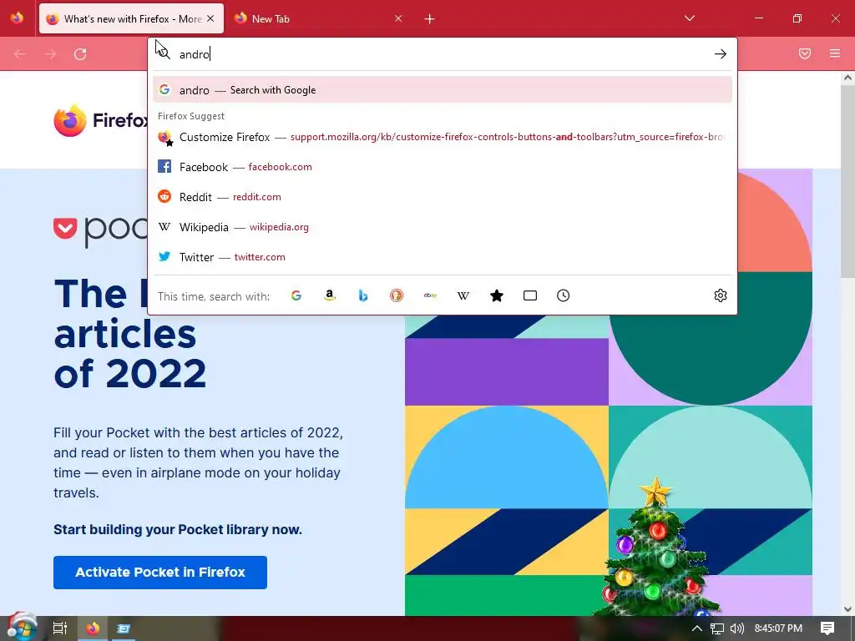Reload the current page
855x641 pixels.
pos(80,54)
